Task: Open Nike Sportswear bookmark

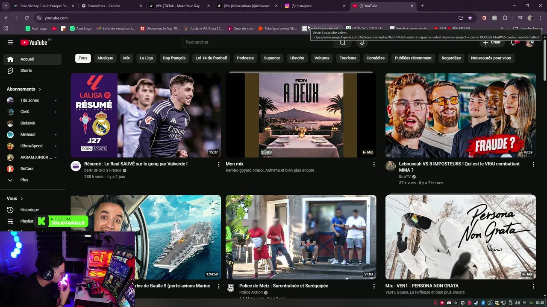Action: 278,28
